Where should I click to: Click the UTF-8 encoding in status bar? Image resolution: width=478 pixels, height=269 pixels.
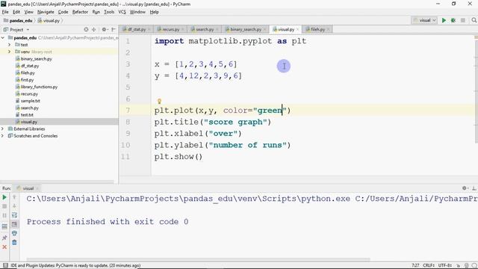coord(445,265)
